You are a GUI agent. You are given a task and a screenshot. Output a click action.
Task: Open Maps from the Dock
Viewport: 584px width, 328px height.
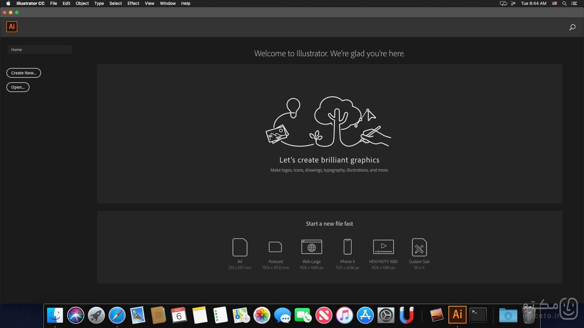[241, 315]
